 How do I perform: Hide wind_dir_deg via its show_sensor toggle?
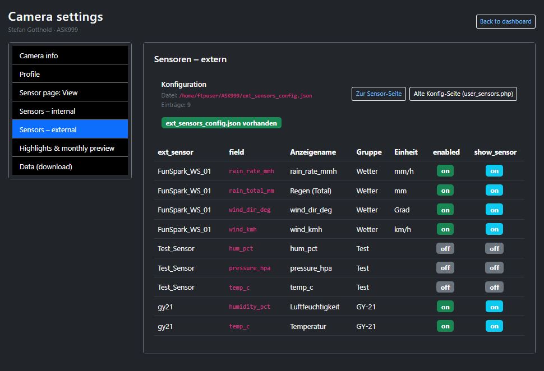click(494, 210)
